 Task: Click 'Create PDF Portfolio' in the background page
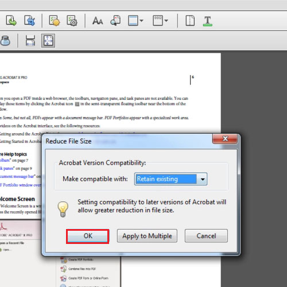[81, 259]
